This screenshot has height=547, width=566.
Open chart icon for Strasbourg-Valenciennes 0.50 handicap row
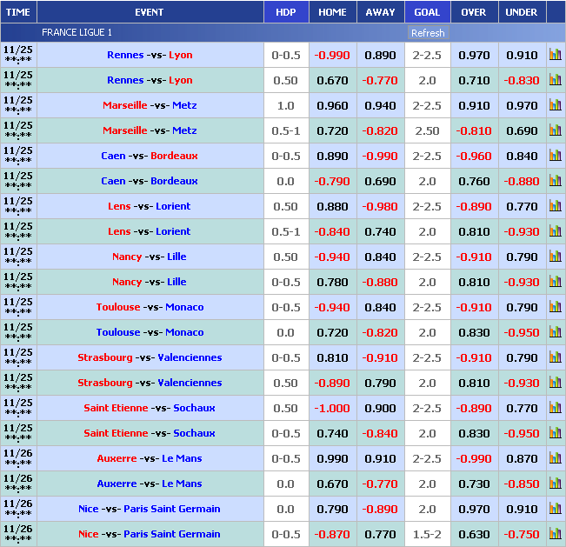click(x=555, y=383)
